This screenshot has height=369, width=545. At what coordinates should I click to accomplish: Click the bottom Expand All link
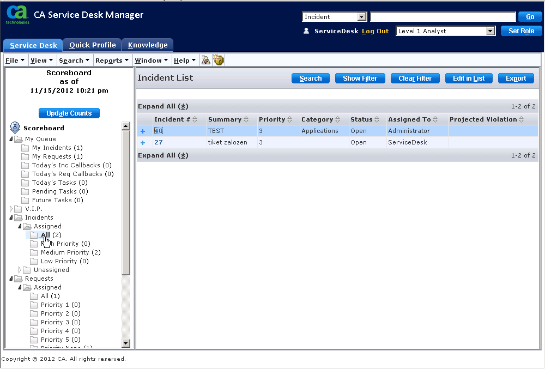tap(163, 155)
